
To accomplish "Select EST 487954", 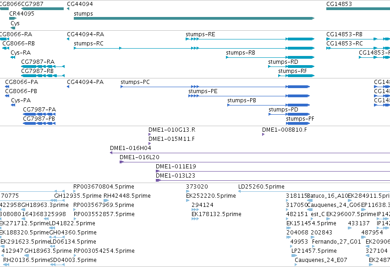I will 363,237.
